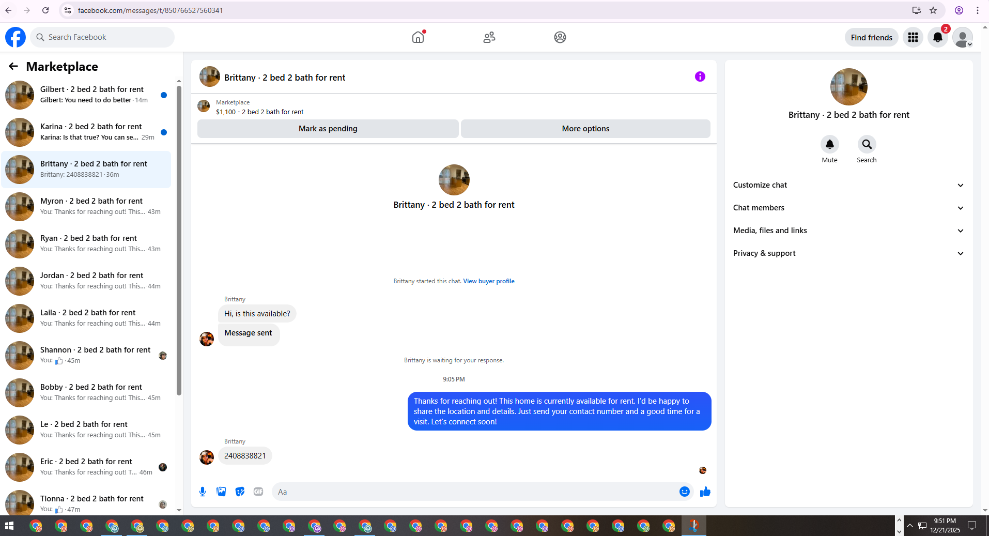The image size is (989, 536).
Task: Click the Facebook logo icon
Action: (16, 37)
